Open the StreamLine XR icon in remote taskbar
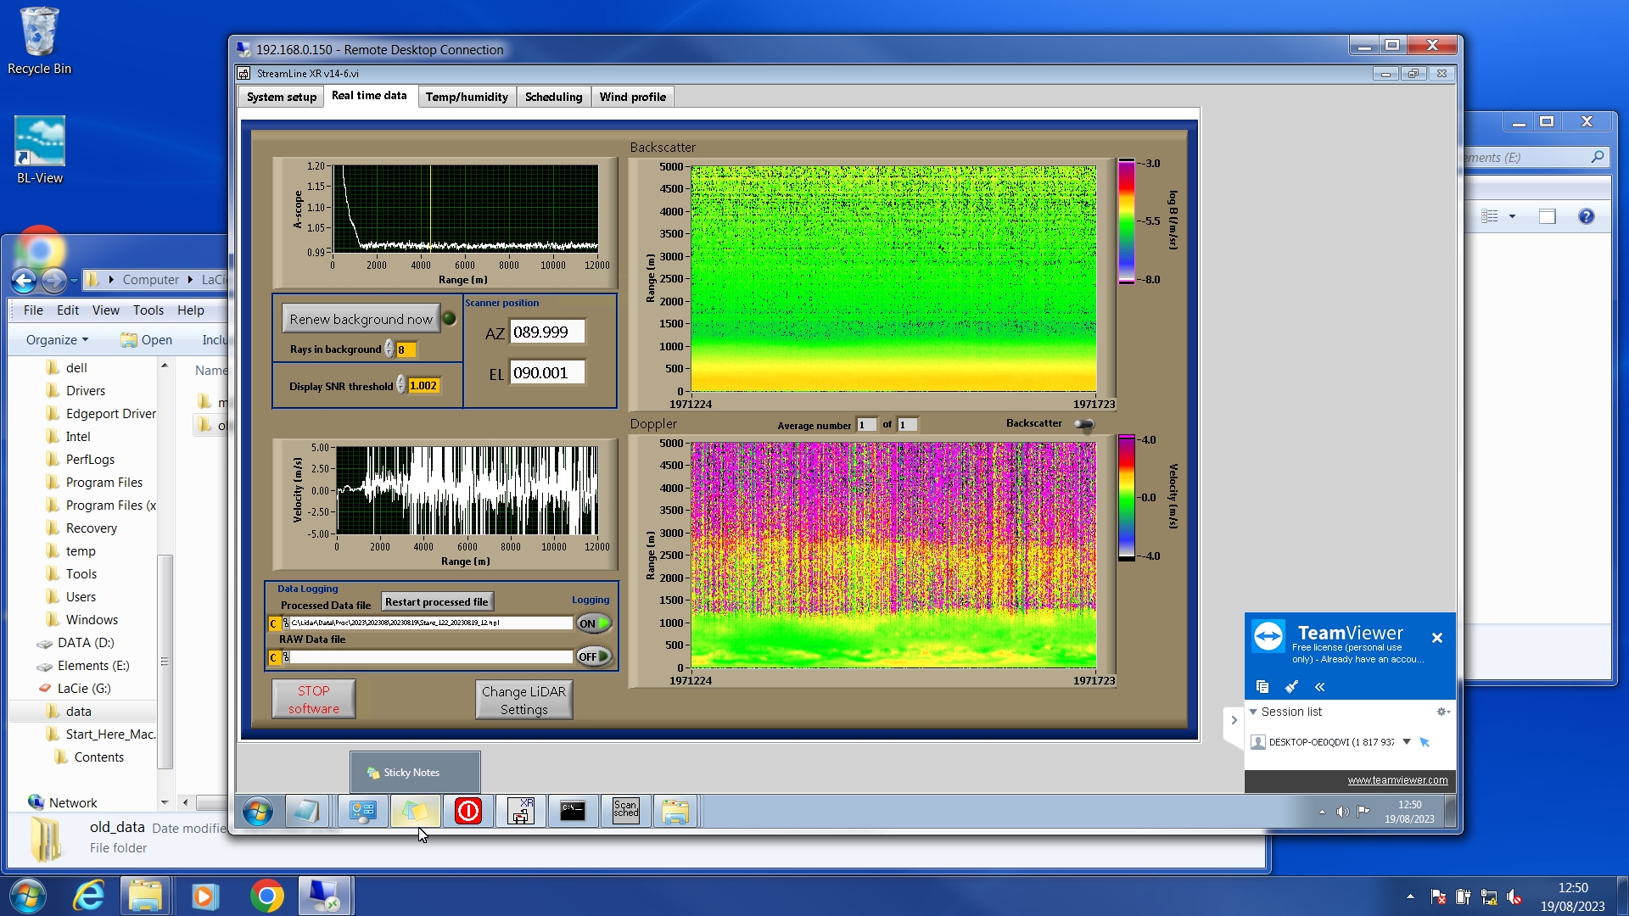Viewport: 1629px width, 916px height. (520, 811)
